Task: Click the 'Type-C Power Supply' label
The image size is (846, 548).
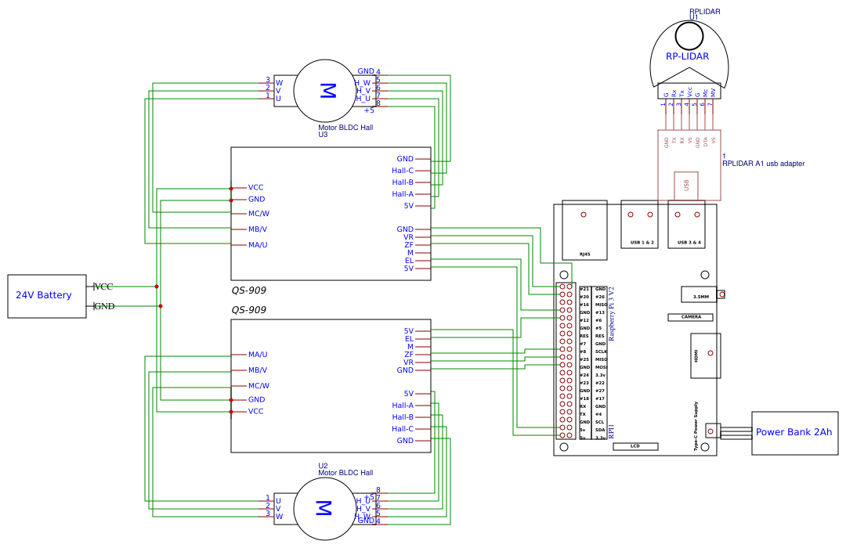Action: point(696,426)
